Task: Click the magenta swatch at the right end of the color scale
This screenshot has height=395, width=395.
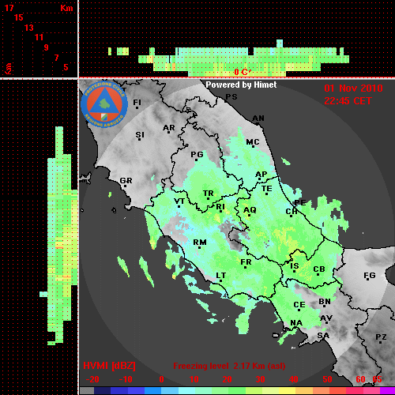Action: pos(387,391)
